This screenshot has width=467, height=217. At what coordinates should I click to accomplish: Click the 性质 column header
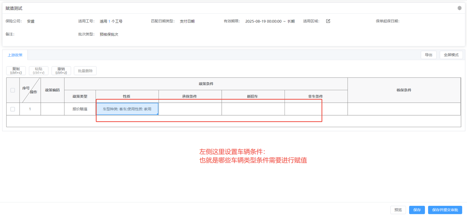tap(127, 96)
